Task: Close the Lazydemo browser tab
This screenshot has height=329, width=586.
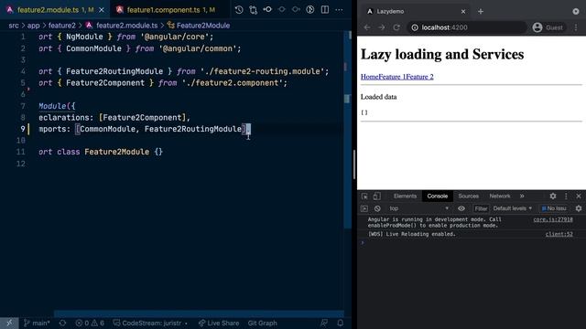Action: point(463,12)
